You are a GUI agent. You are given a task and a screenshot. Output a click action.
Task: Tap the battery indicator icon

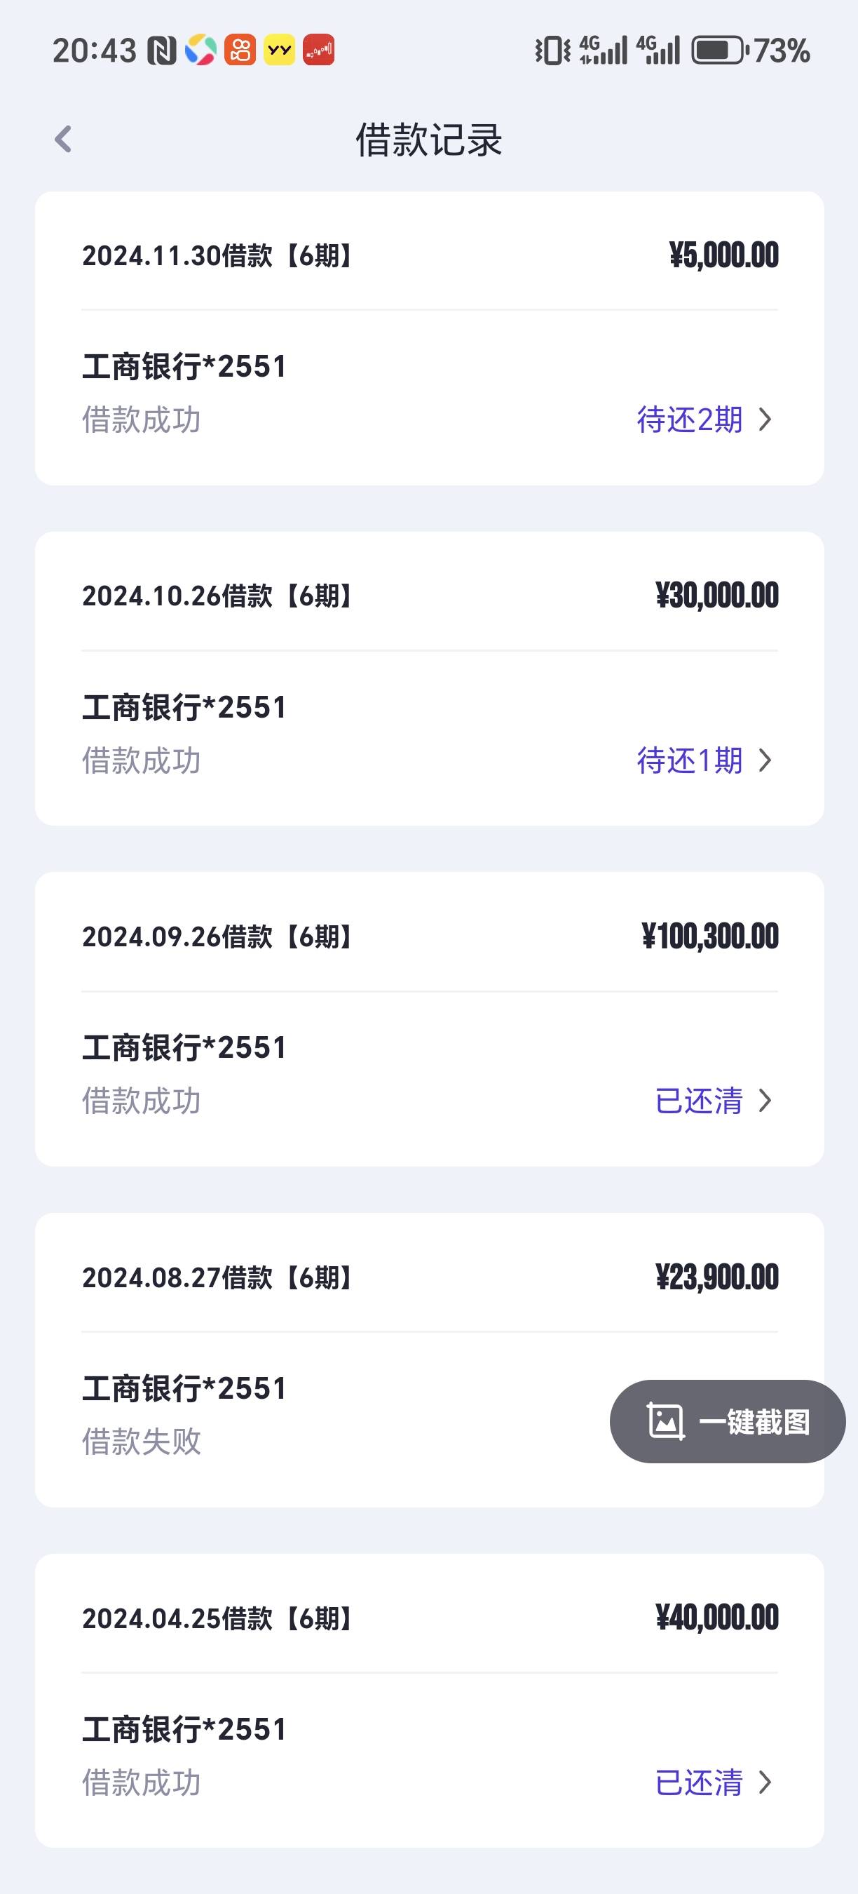pos(720,51)
